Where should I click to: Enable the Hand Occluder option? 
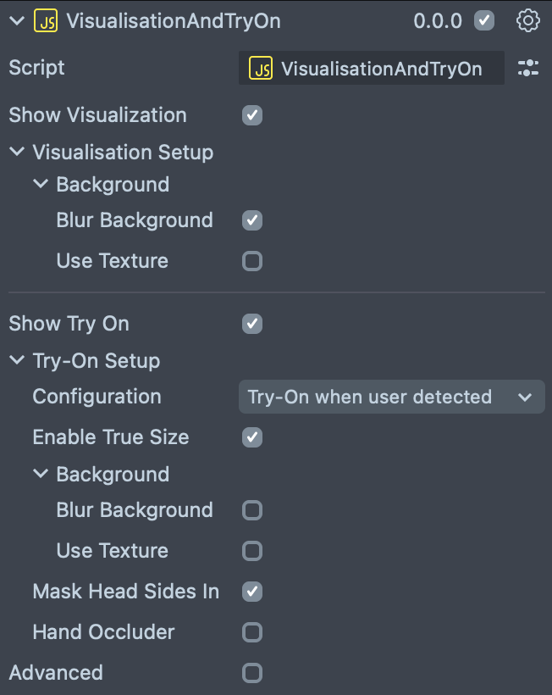tap(252, 632)
